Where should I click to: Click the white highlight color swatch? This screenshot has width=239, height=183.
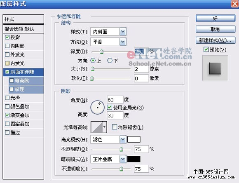[134, 139]
